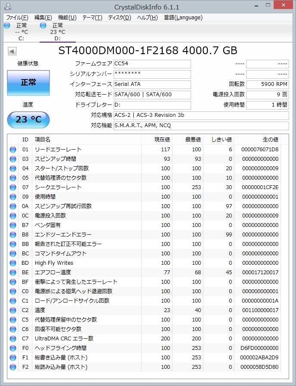Click the ACS-2 | ACS-3 Revision 3b field
The height and width of the screenshot is (386, 296).
[201, 116]
